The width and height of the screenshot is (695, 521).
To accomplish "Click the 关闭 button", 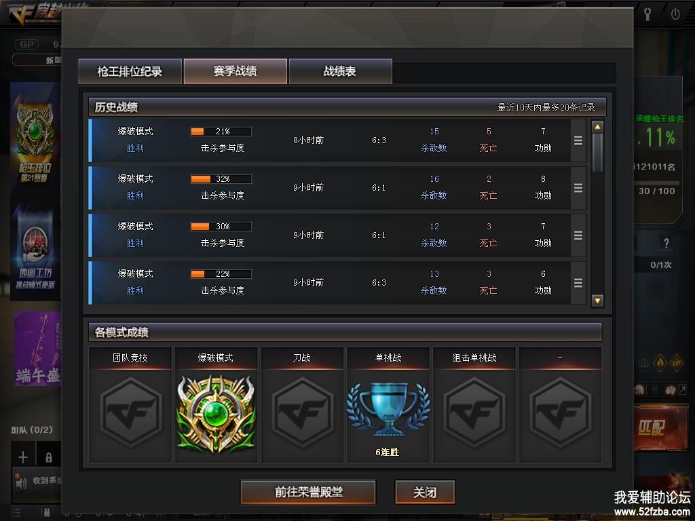I will 425,492.
